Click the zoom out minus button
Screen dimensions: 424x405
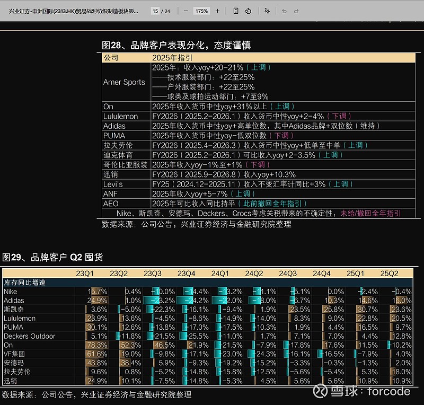click(185, 11)
